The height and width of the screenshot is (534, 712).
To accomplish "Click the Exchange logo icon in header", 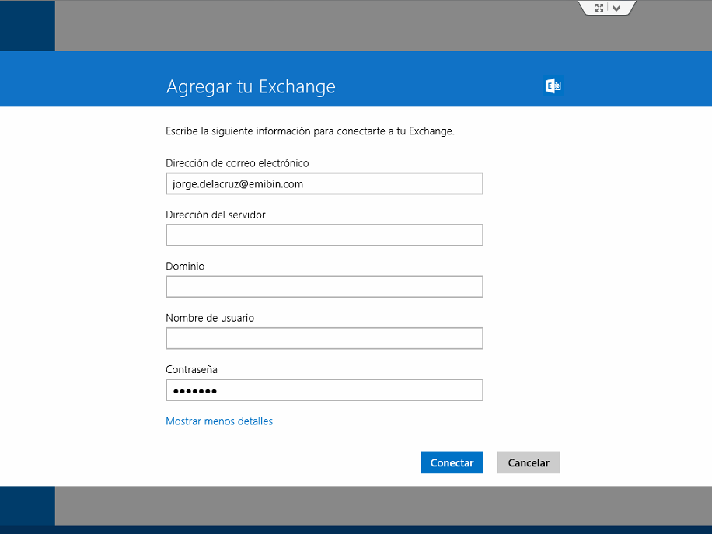I will point(553,86).
